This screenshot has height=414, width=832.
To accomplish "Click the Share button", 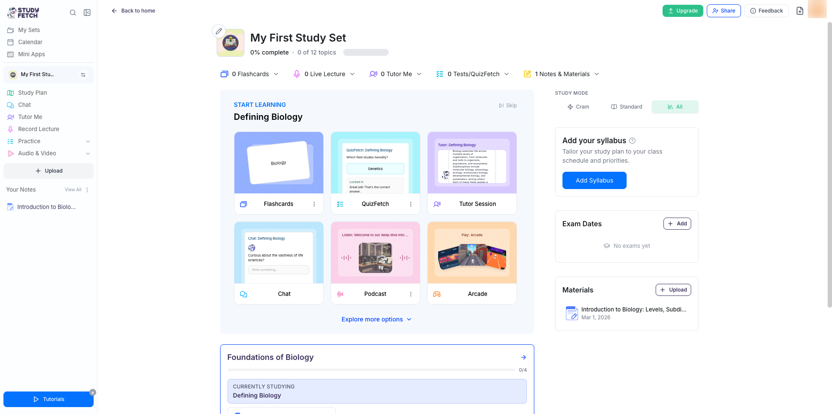I will click(x=724, y=11).
